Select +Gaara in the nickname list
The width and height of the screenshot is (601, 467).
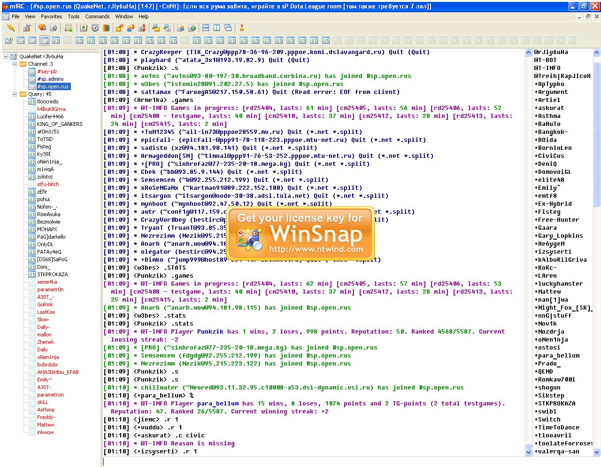[x=547, y=228]
